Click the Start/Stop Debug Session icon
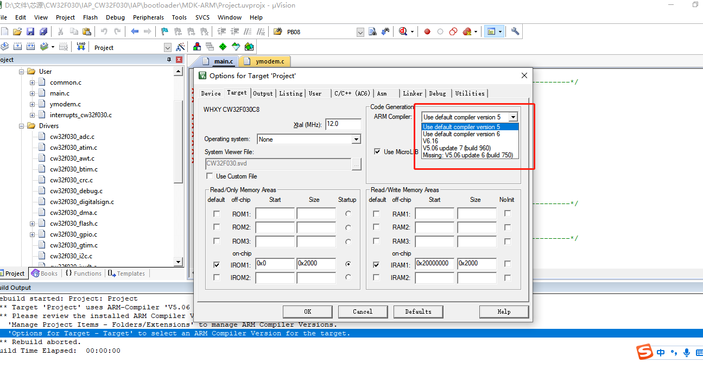This screenshot has height=369, width=703. point(402,31)
